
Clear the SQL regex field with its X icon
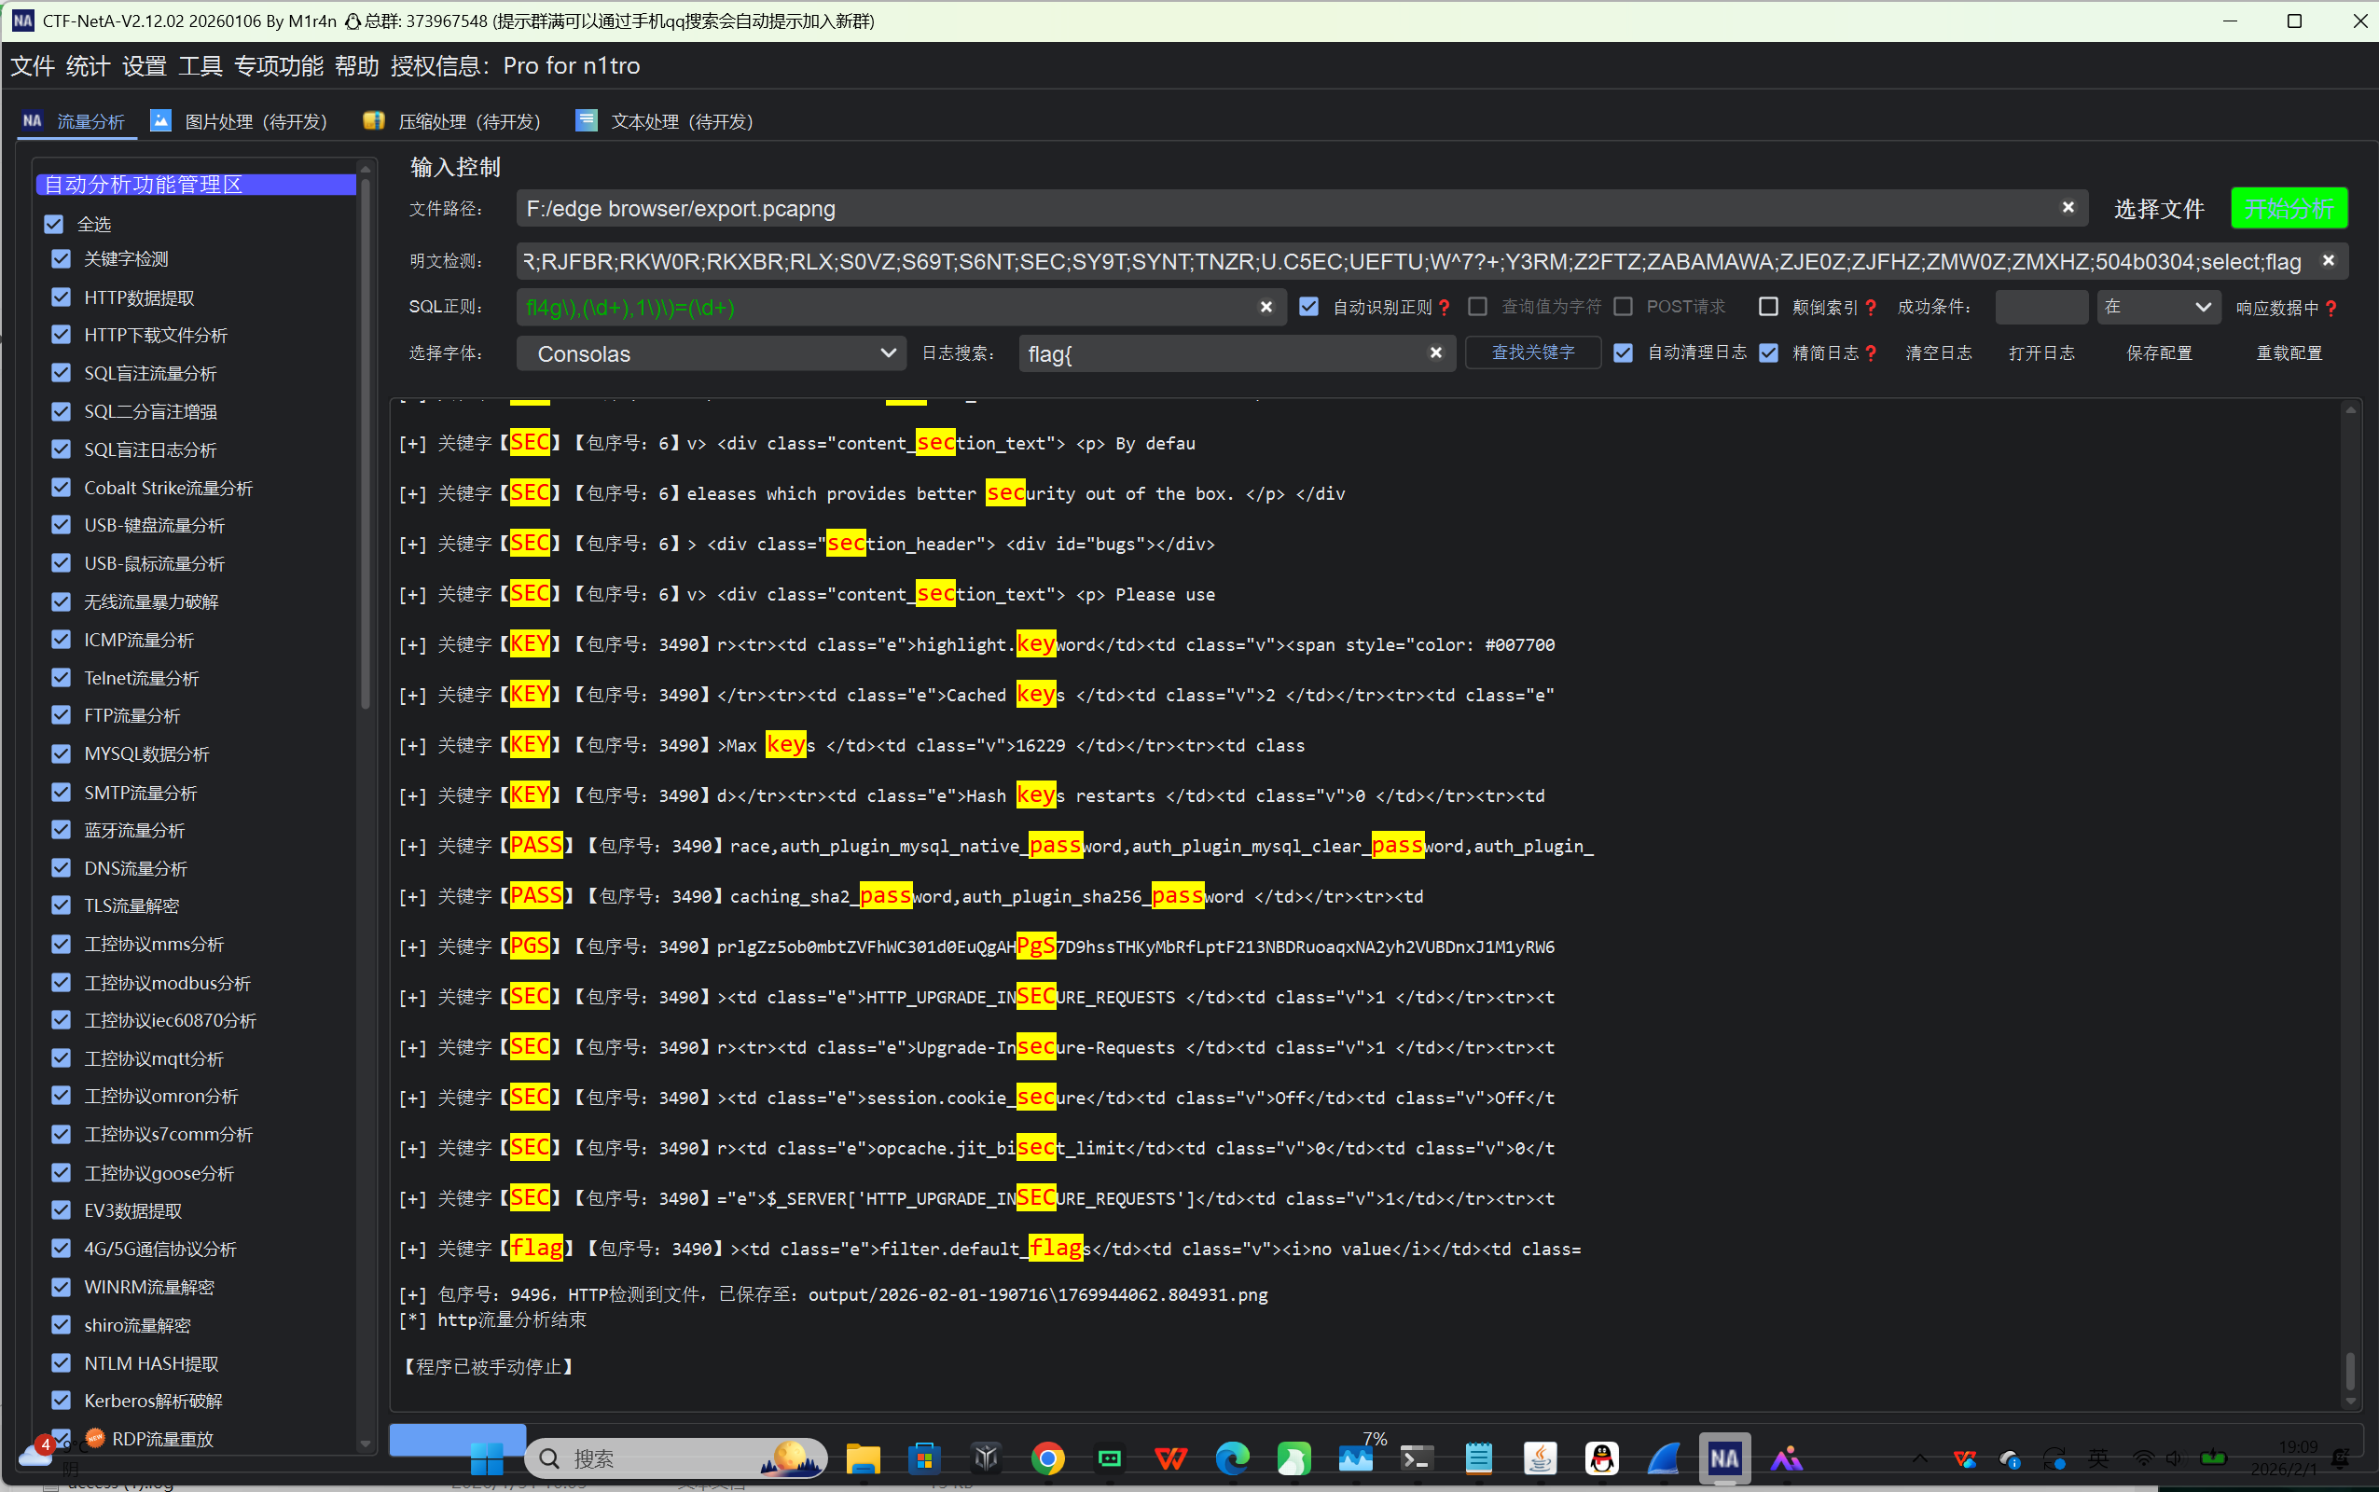[1266, 307]
